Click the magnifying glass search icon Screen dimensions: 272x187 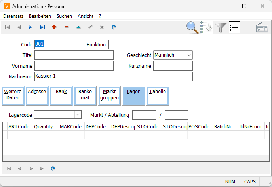pos(192,27)
